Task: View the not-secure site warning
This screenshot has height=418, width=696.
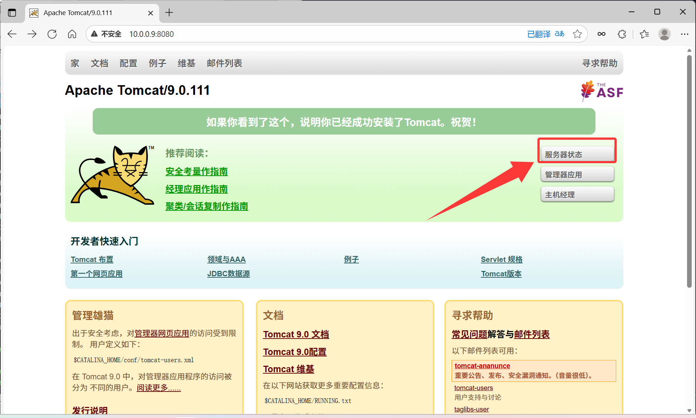Action: 106,34
